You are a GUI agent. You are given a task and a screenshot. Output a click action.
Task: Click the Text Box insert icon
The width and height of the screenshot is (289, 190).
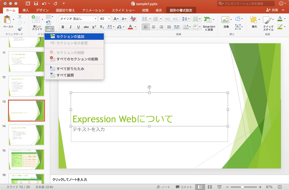coord(238,27)
